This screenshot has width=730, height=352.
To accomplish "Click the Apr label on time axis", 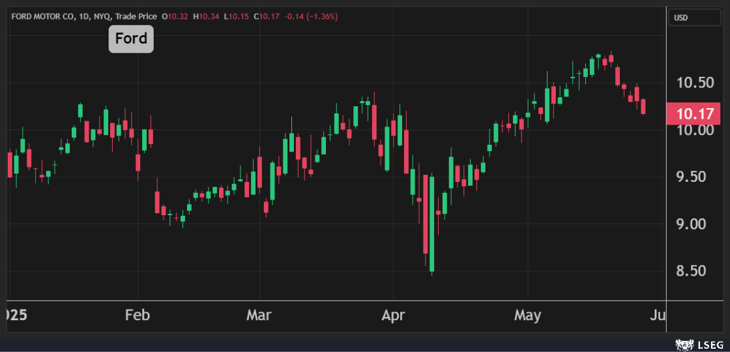I will [393, 316].
